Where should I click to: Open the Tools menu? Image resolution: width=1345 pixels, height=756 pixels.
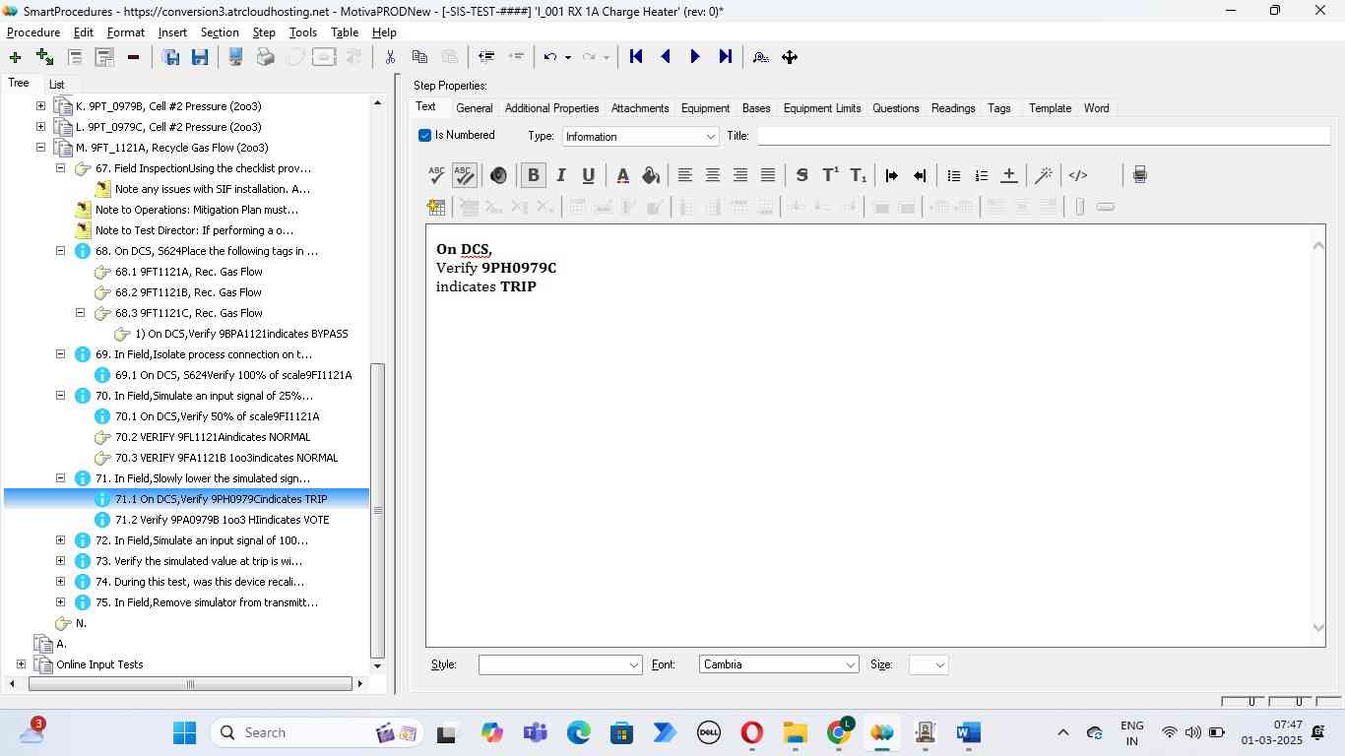pyautogui.click(x=303, y=32)
